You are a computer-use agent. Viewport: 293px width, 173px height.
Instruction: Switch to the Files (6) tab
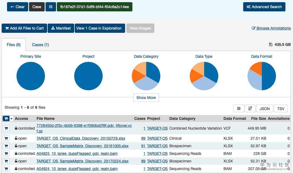pos(14,45)
